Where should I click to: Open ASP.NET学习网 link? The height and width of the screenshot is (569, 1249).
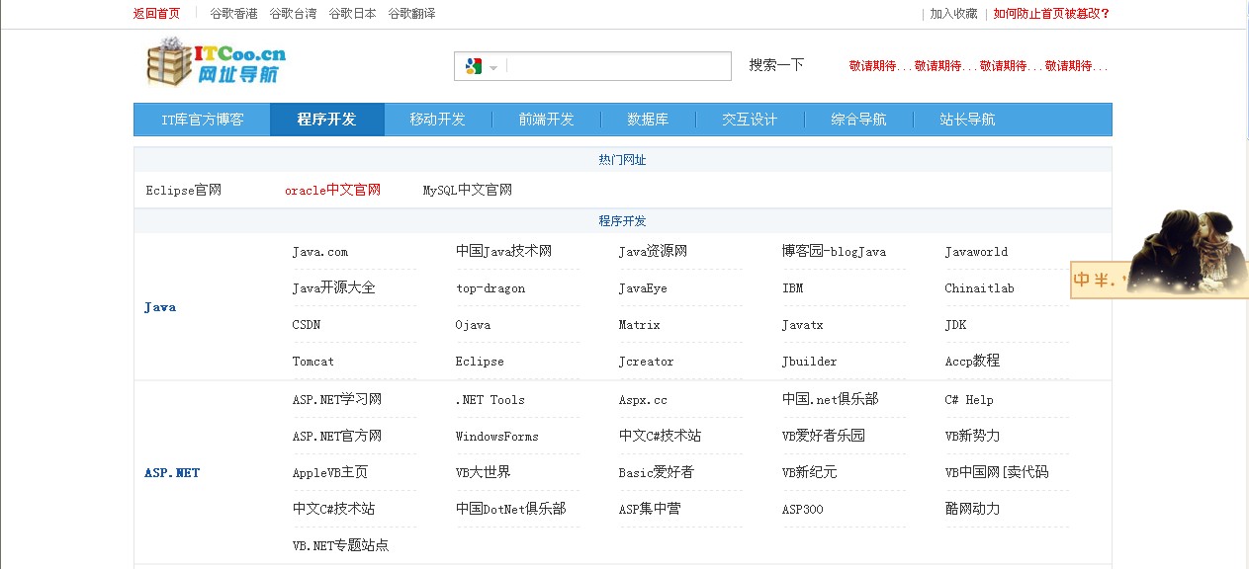click(337, 399)
